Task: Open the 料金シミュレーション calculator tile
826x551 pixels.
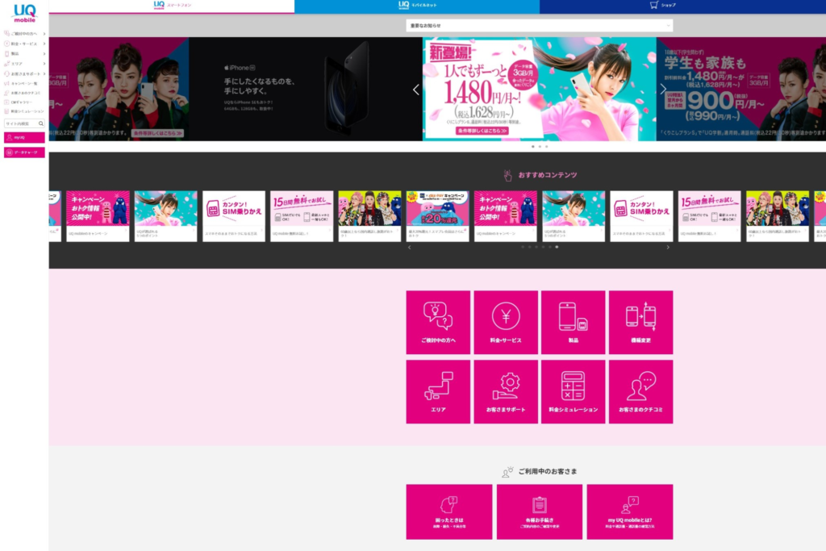Action: click(574, 392)
